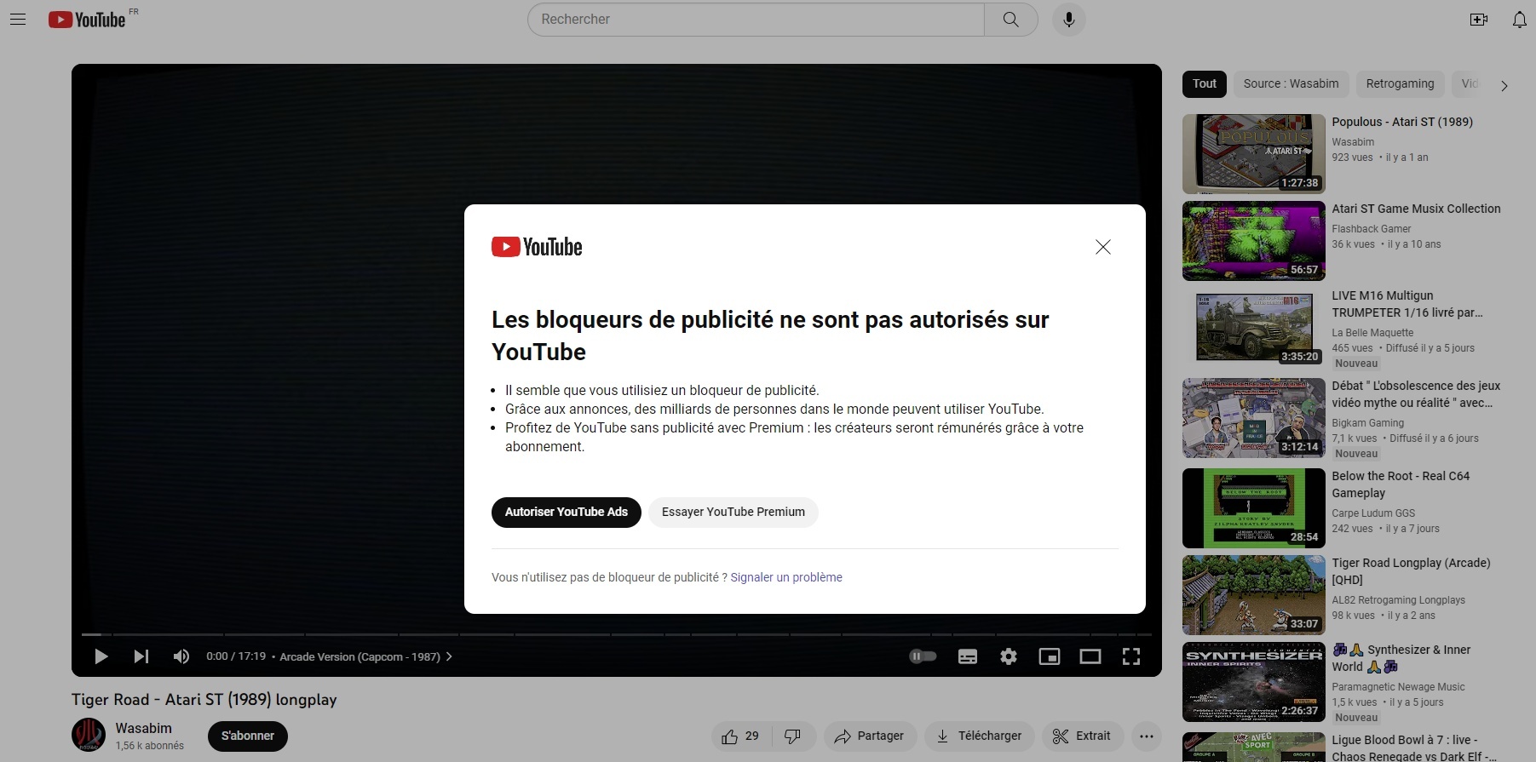1536x762 pixels.
Task: Expand the Arcade Version chapter title
Action: coord(366,656)
